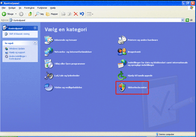Click the Brugerkonti people icon
Image resolution: width=196 pixels, height=137 pixels.
point(122,52)
